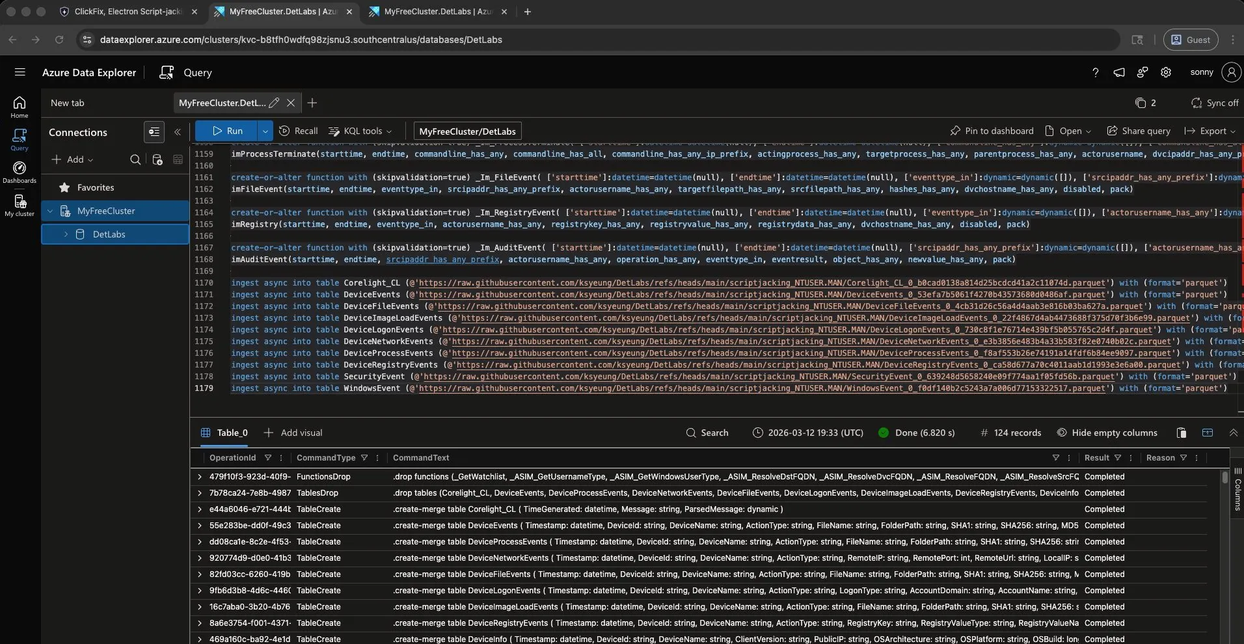
Task: Click the browser address bar
Action: (599, 40)
